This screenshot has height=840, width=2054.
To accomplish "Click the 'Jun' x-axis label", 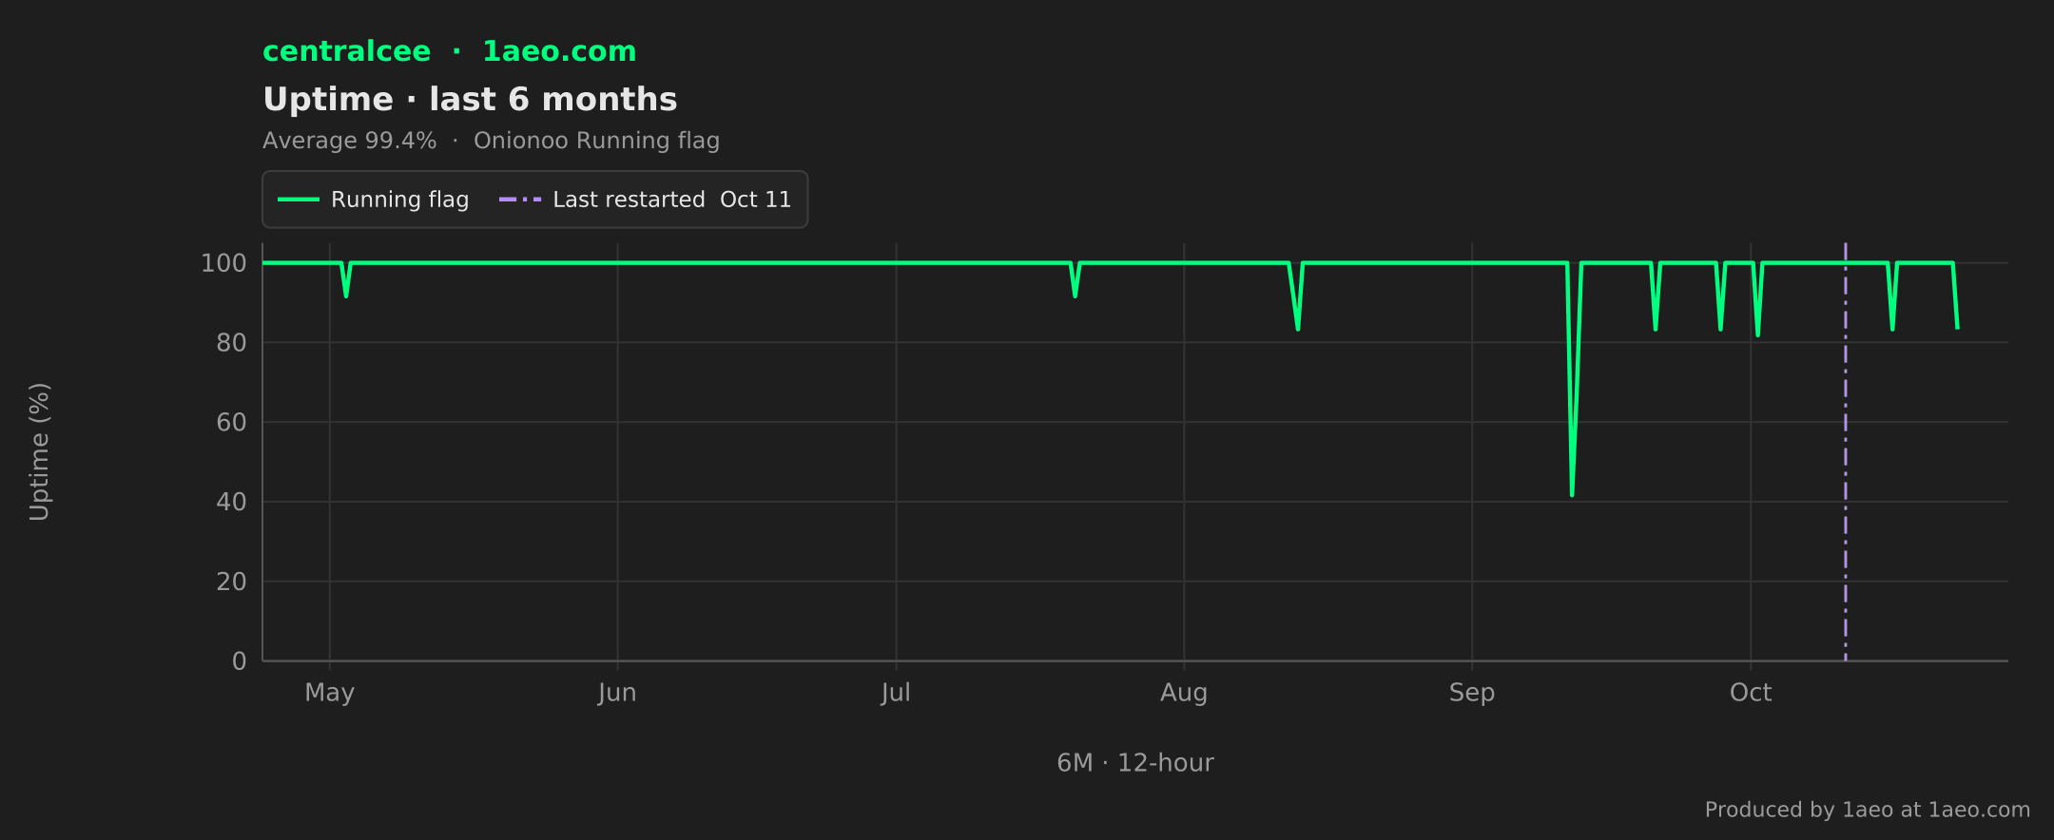I will pos(617,693).
